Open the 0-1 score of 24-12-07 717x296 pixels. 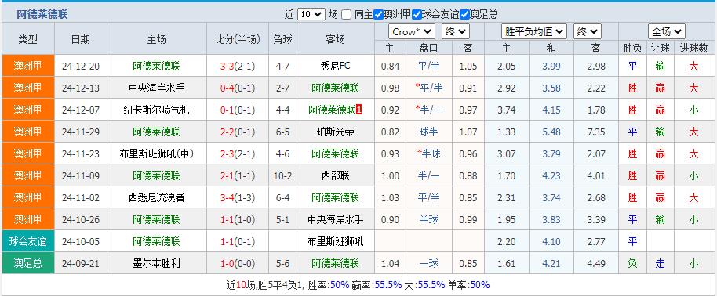227,110
